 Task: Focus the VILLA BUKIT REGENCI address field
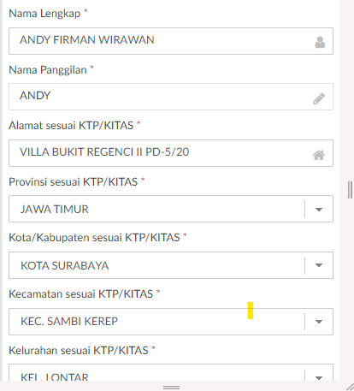click(x=171, y=153)
